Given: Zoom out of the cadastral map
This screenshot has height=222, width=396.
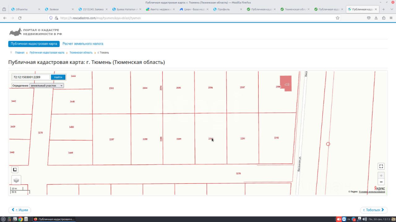Looking at the screenshot, I should pyautogui.click(x=381, y=182).
